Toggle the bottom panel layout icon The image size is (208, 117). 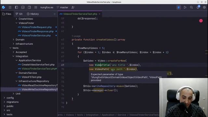click(23, 7)
